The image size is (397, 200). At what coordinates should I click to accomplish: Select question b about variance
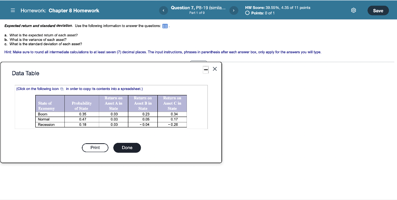click(x=35, y=40)
